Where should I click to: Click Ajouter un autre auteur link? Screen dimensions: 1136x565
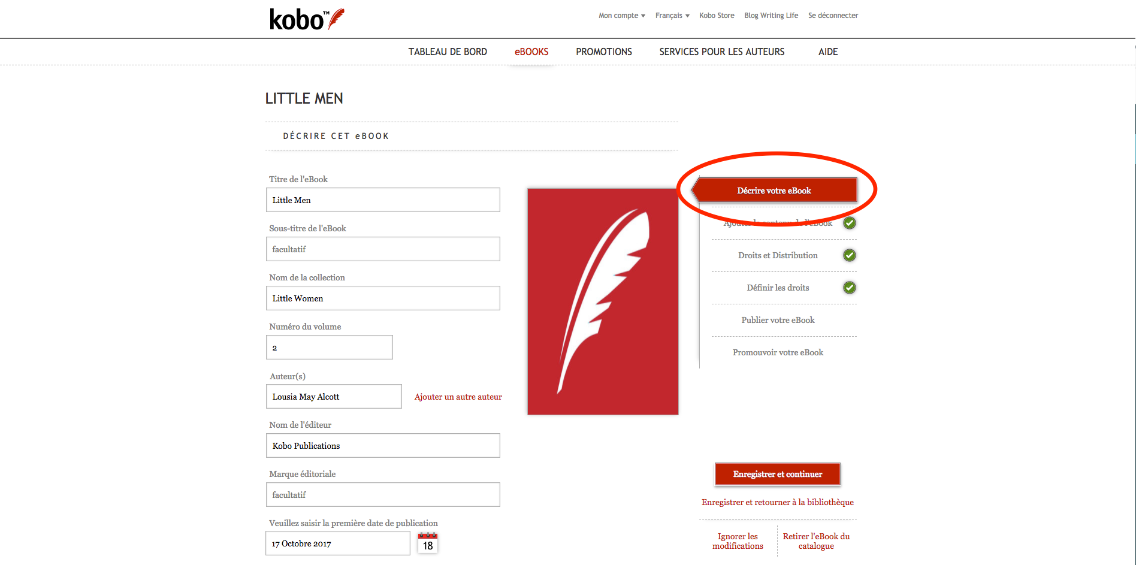pyautogui.click(x=458, y=397)
